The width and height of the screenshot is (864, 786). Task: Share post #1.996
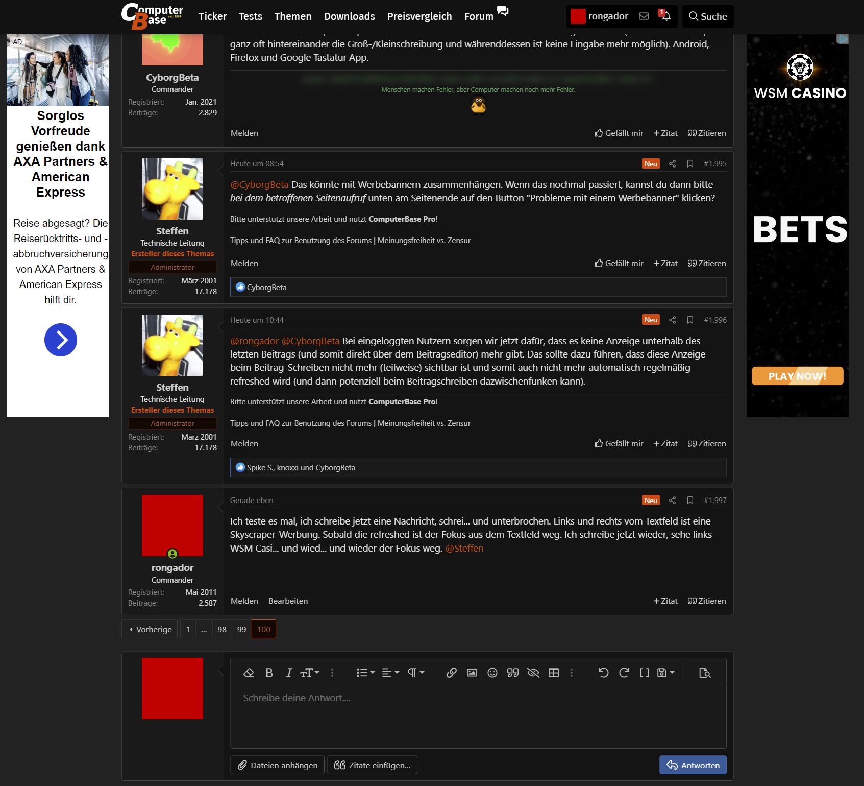672,320
